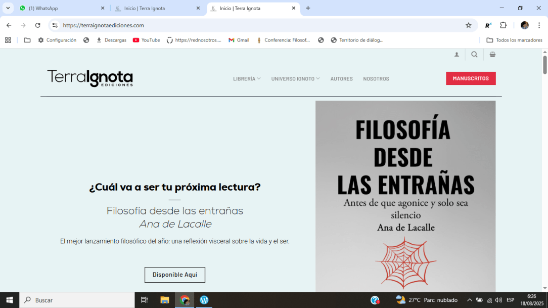Click the Terra Ignota Ediciones logo

tap(90, 78)
